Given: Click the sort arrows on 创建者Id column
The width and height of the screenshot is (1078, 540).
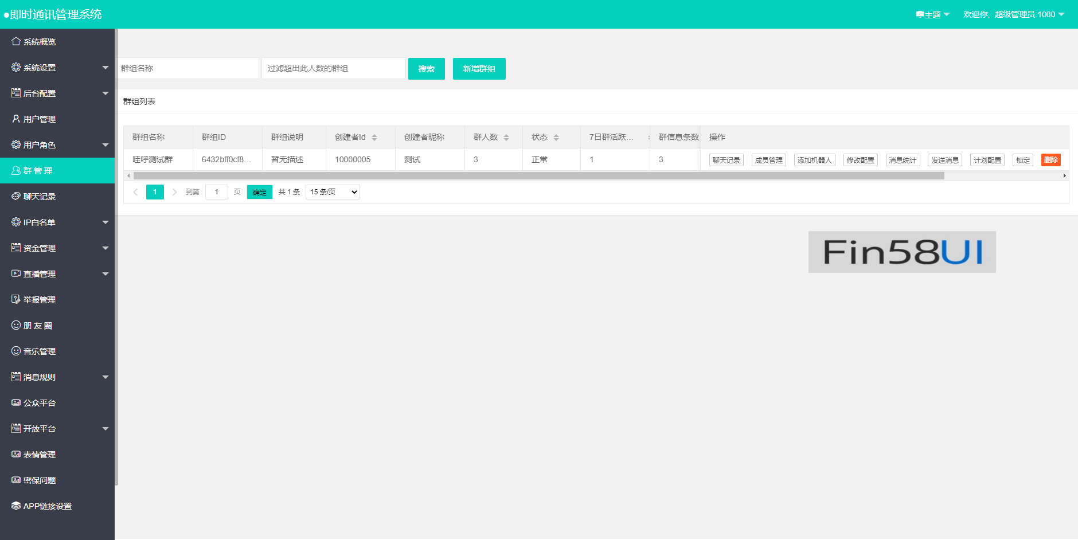Looking at the screenshot, I should tap(374, 138).
